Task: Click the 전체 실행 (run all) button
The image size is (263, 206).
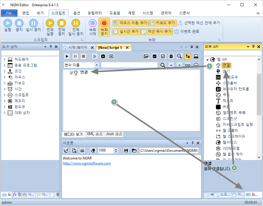Action: click(x=50, y=27)
